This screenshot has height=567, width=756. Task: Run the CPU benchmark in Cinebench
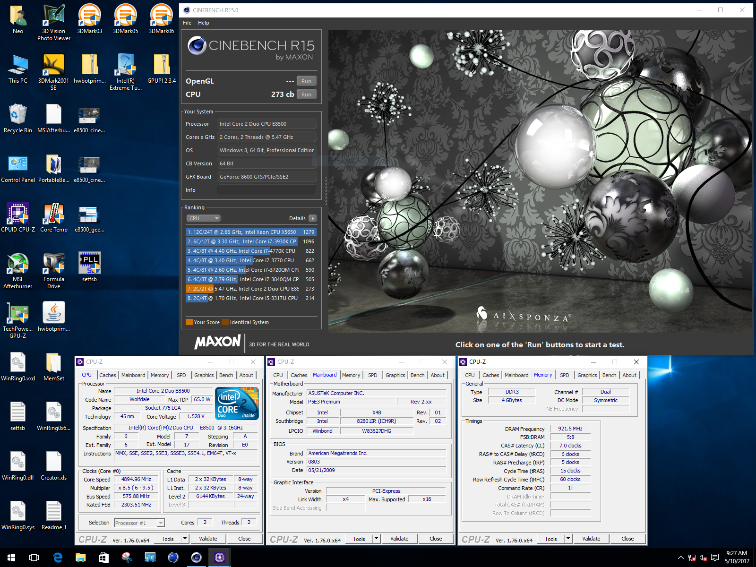[x=307, y=94]
